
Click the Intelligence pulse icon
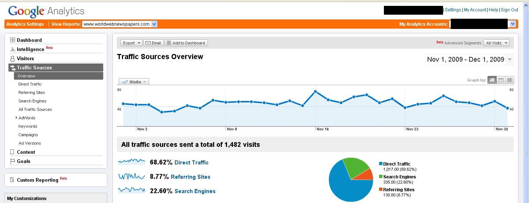pos(13,49)
